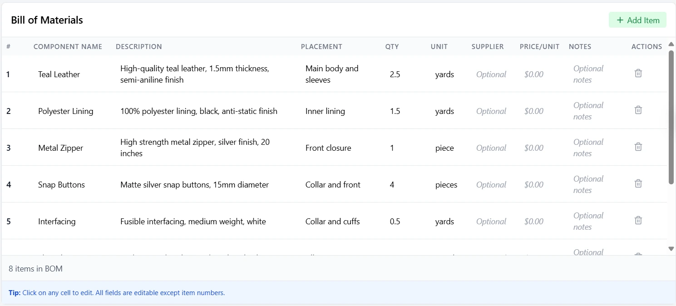
Task: Edit the description of the Metal Zipper
Action: [195, 148]
